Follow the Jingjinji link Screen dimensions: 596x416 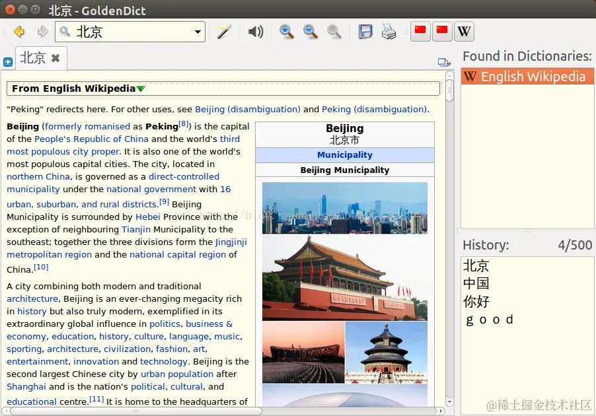(231, 242)
